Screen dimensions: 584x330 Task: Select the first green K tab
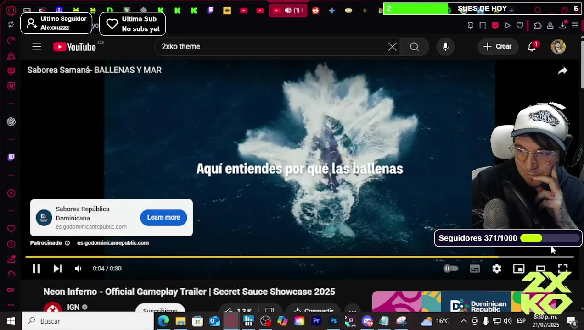(x=160, y=10)
